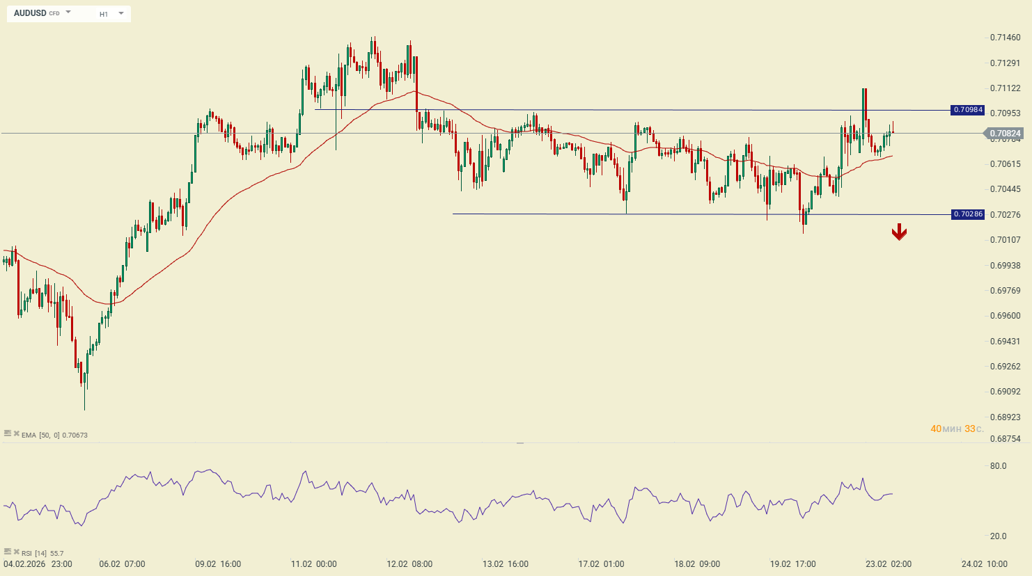Click the red down arrow marker

tap(899, 232)
